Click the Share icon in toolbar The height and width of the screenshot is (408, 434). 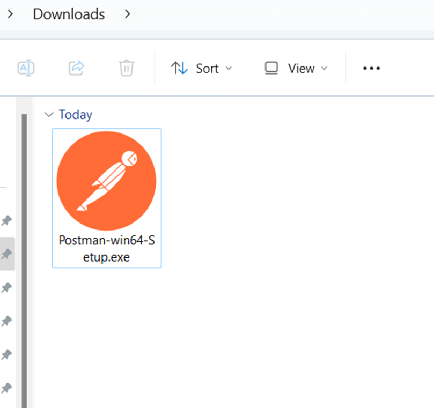76,68
